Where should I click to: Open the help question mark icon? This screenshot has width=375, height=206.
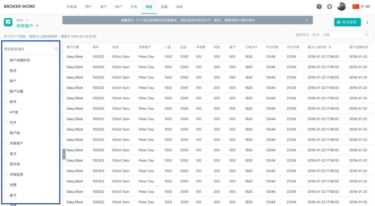(x=319, y=7)
